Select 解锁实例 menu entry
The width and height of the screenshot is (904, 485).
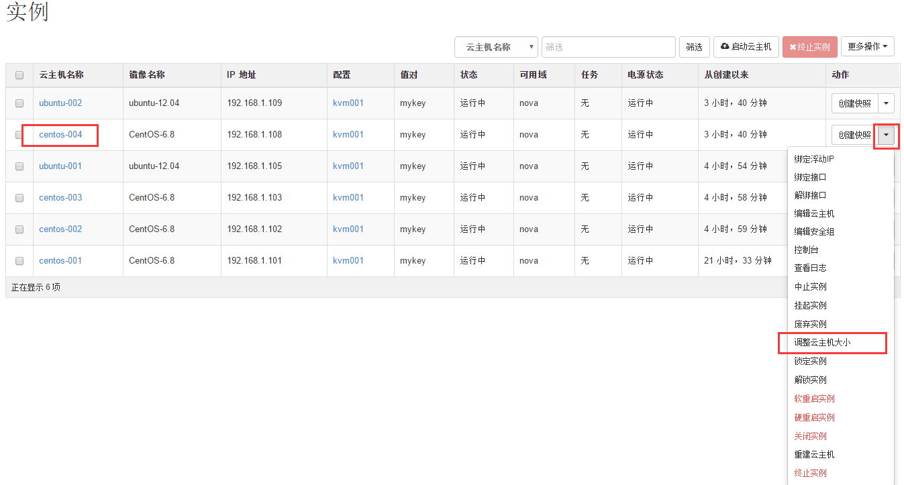pyautogui.click(x=841, y=380)
